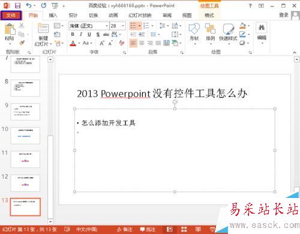Click the 批注 comments button in status bar

coord(148,229)
